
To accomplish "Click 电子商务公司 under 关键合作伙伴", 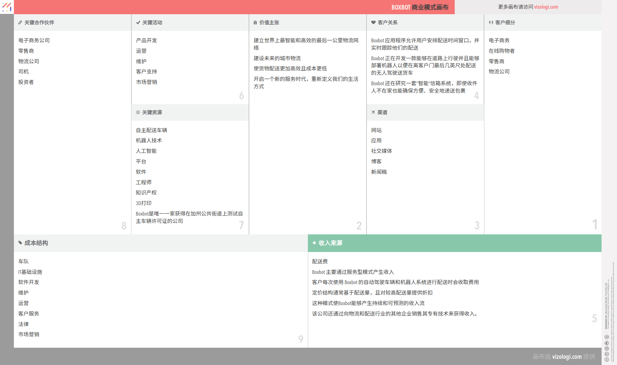I will pyautogui.click(x=34, y=40).
